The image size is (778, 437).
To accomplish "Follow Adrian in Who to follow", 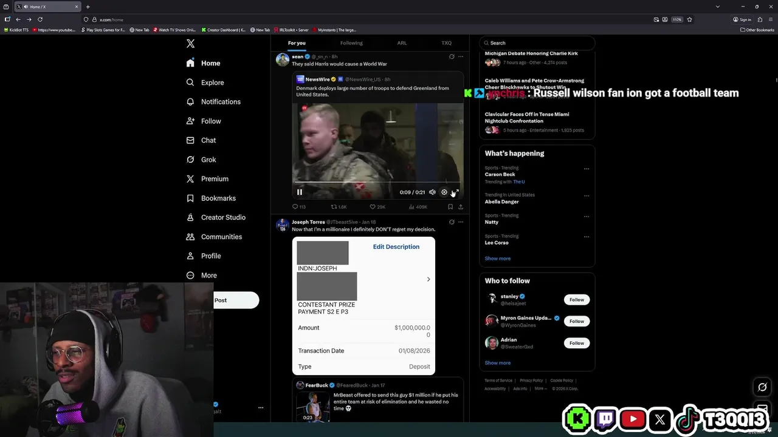I will point(577,343).
